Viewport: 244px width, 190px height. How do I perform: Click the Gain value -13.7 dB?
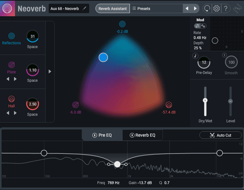click(x=145, y=183)
